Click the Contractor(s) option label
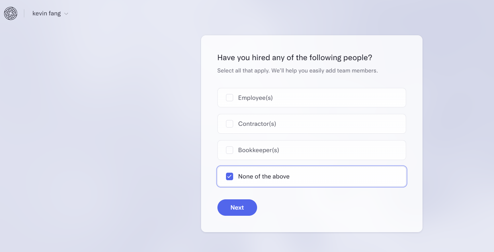 coord(257,124)
